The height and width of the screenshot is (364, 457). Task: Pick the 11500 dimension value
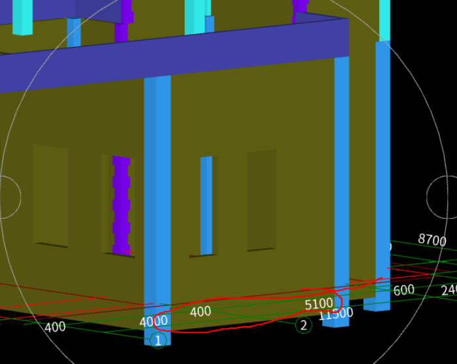[x=336, y=314]
